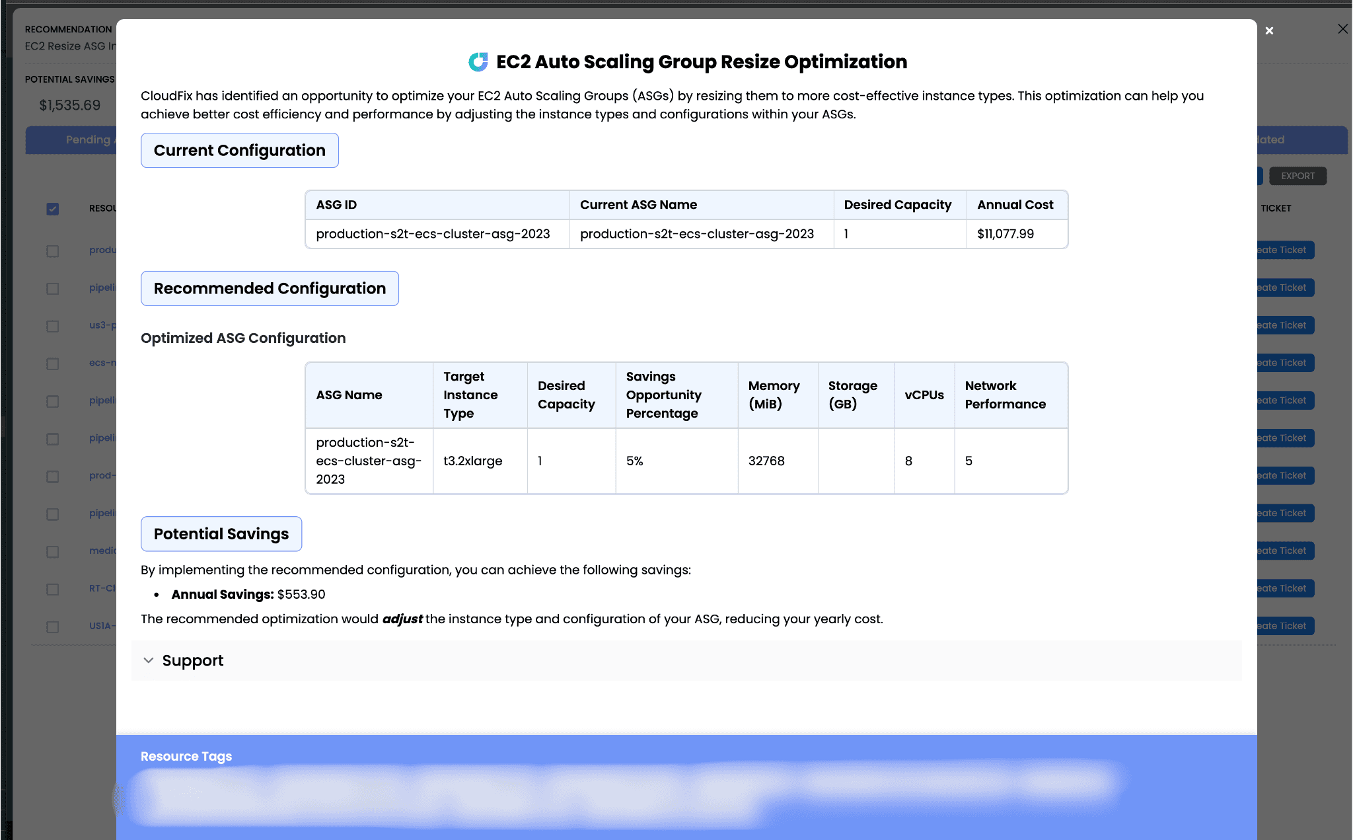Viewport: 1353px width, 840px height.
Task: Close the EC2 resize optimization modal
Action: pos(1269,31)
